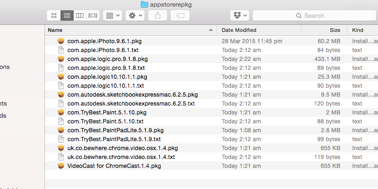Click the 99 bytes size value
Screen dimensions: 378x189
(x=329, y=139)
